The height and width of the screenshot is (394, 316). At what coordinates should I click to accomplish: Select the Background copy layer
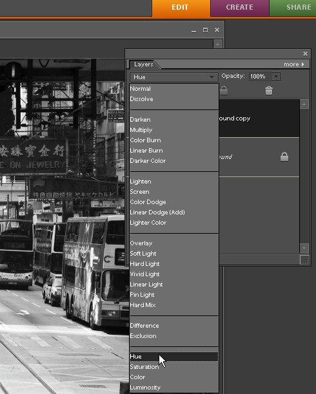pyautogui.click(x=259, y=118)
